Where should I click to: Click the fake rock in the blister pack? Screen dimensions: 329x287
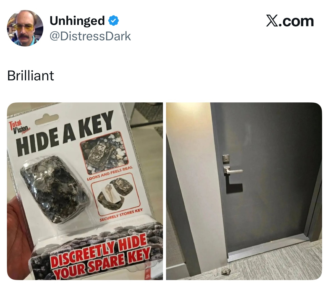55,188
